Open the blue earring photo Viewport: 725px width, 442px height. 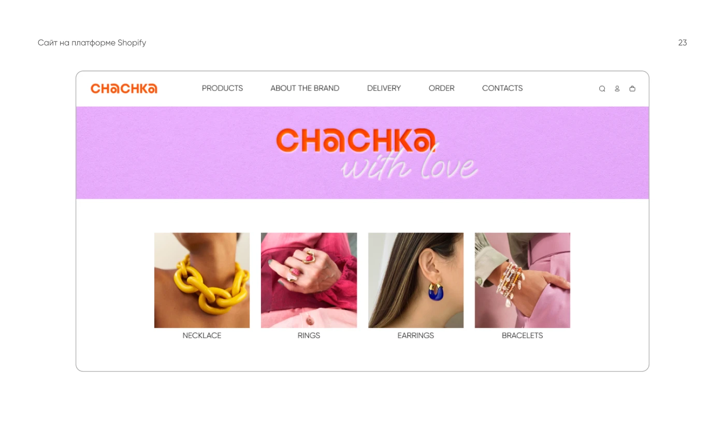[x=416, y=280]
